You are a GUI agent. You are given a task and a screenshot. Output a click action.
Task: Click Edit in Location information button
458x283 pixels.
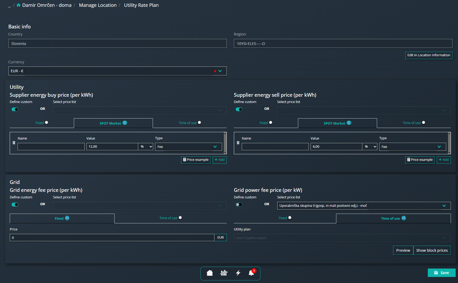point(429,55)
